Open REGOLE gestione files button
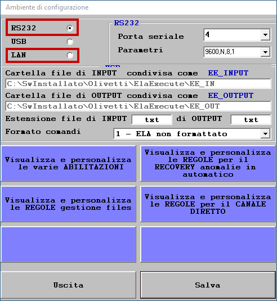277x301 pixels. (68, 204)
